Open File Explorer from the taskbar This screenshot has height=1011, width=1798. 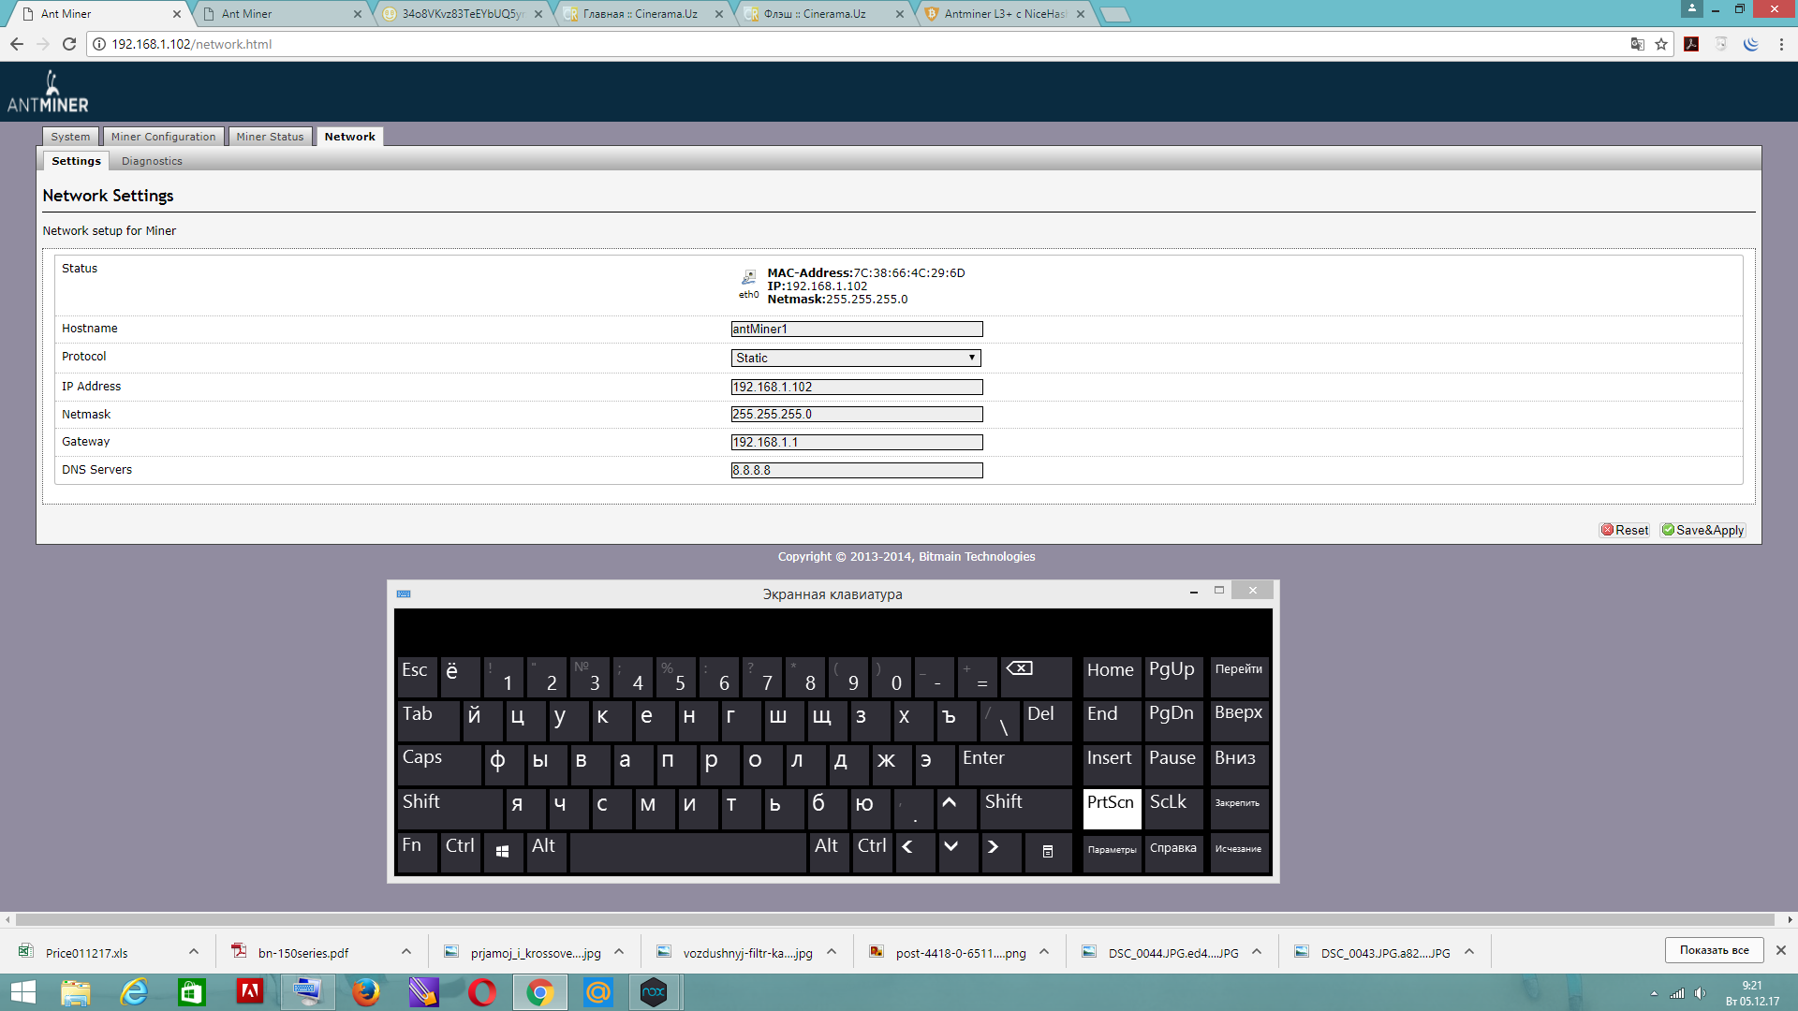click(x=75, y=992)
